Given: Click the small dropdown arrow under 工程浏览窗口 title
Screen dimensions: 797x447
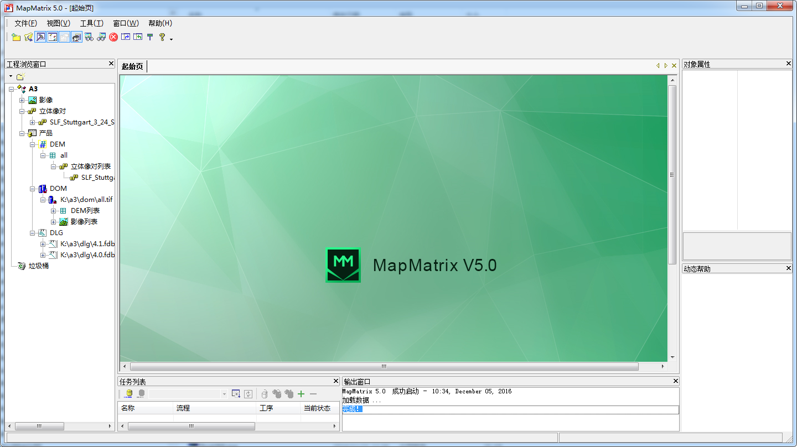Looking at the screenshot, I should tap(11, 76).
